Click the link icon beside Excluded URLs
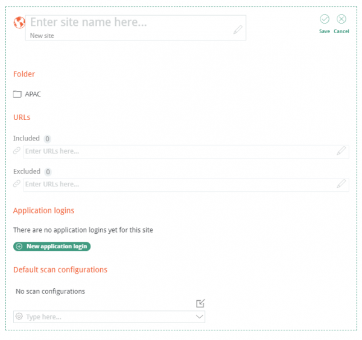Screen dimensions: 362x340 click(17, 184)
